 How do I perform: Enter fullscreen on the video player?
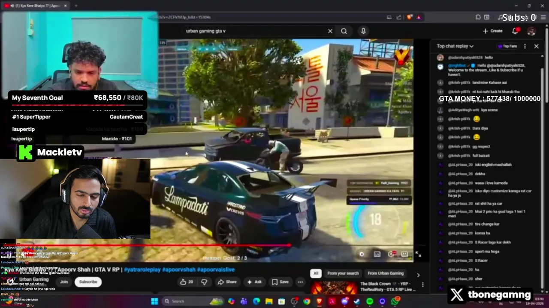coord(418,255)
